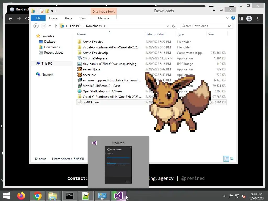Open Notepad++ from the taskbar
Screen dimensions: 268x201
pos(86,196)
